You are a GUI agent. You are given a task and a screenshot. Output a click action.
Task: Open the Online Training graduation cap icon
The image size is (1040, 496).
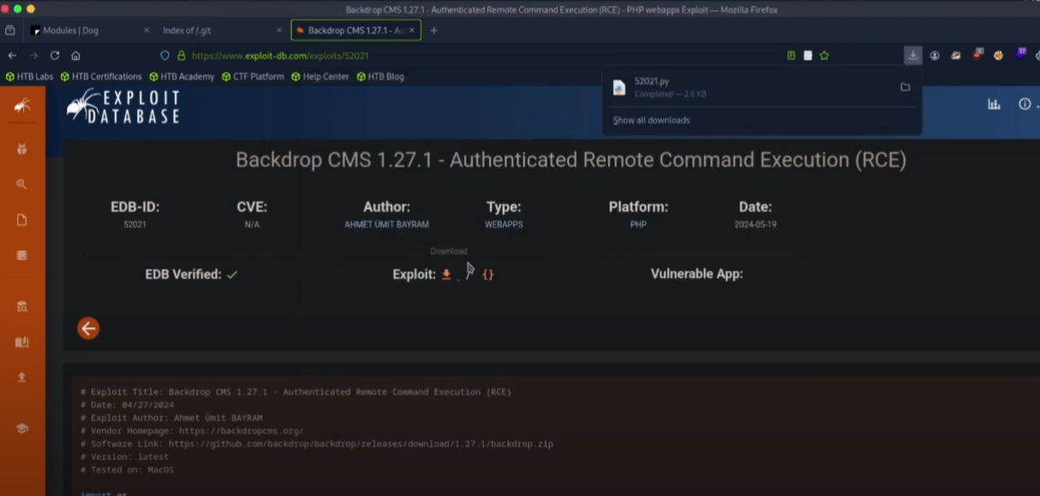(x=22, y=428)
